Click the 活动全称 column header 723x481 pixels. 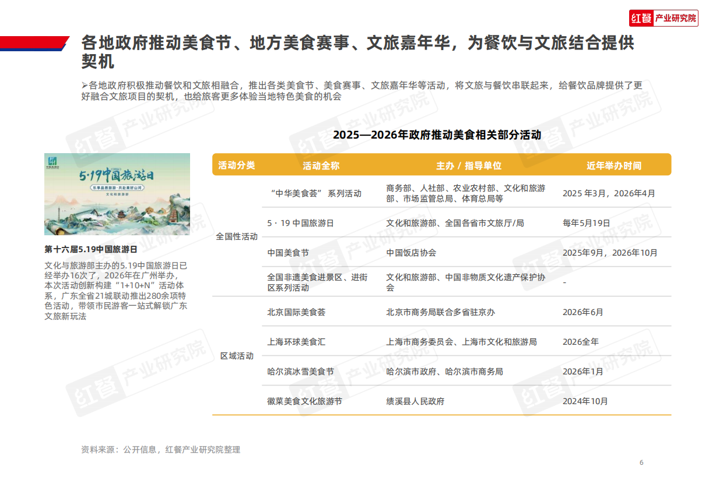(321, 165)
